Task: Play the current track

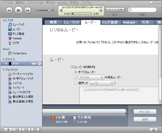Action: click(18, 10)
